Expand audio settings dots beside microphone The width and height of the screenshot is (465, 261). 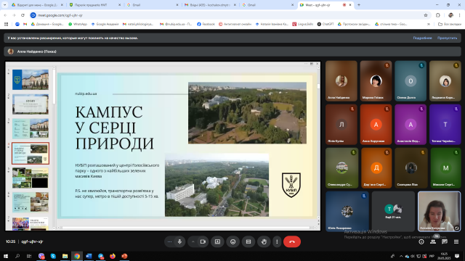[x=169, y=241]
